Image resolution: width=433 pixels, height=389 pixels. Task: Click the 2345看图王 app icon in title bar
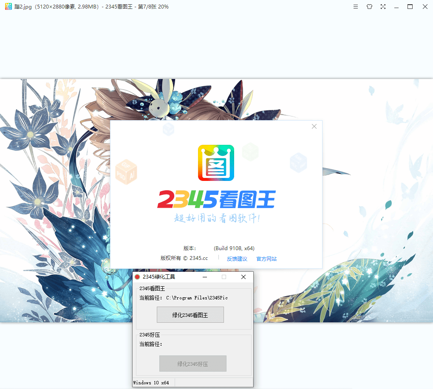(8, 7)
